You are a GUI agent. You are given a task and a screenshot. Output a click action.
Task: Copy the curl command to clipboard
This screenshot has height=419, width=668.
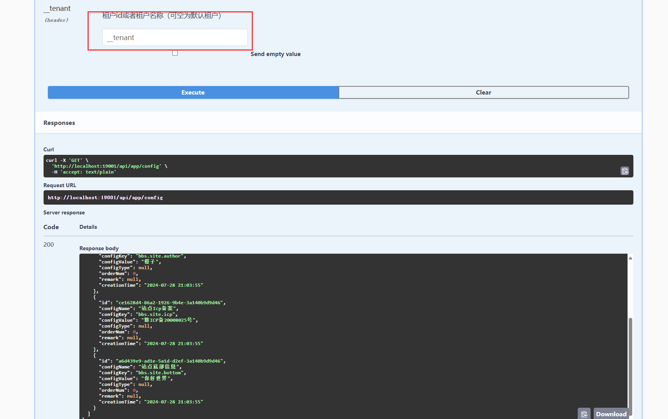pos(624,171)
